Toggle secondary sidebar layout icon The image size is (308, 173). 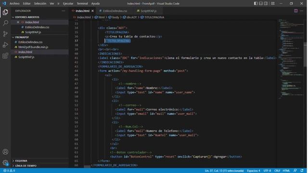(x=266, y=3)
